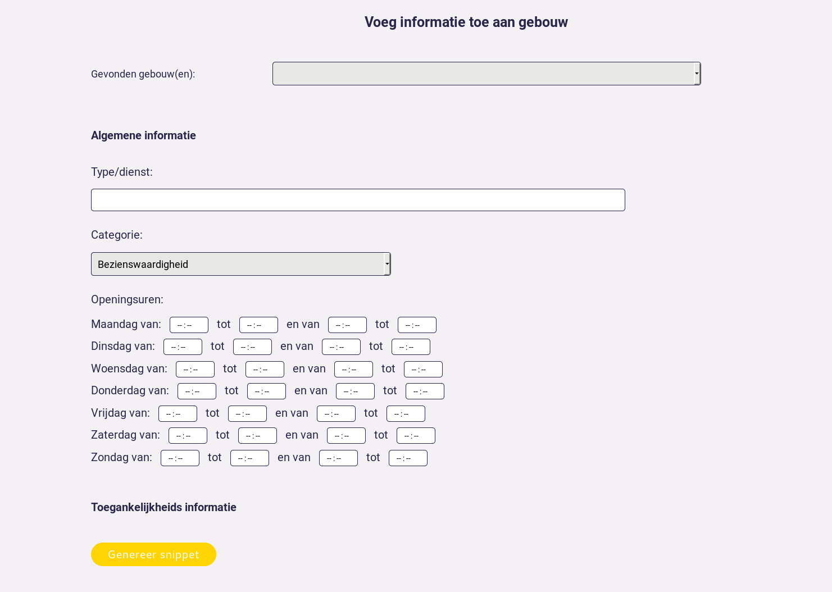Select the Zondag last 'tot' time field
The width and height of the screenshot is (832, 592).
pyautogui.click(x=408, y=458)
